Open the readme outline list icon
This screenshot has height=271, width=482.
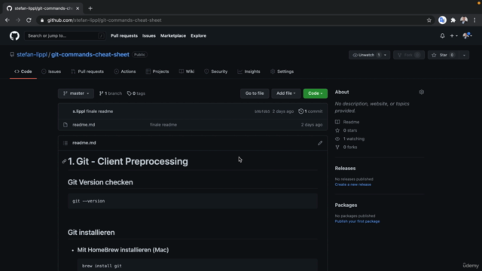66,143
